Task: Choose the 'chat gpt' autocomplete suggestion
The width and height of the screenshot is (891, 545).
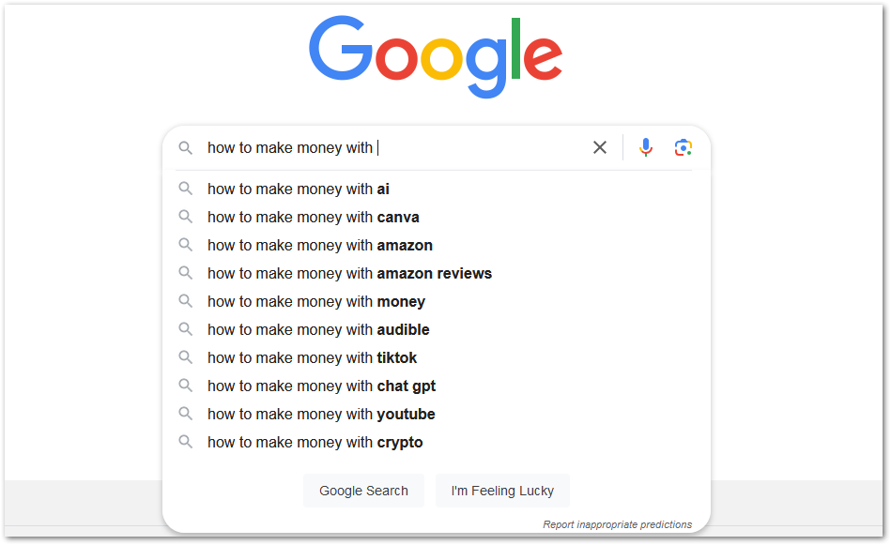Action: coord(321,386)
